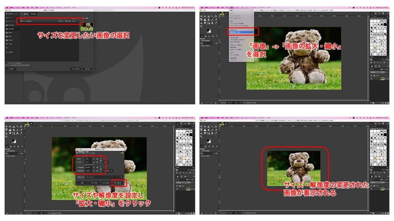Click the width input field in Scale Image dialog

88,159
